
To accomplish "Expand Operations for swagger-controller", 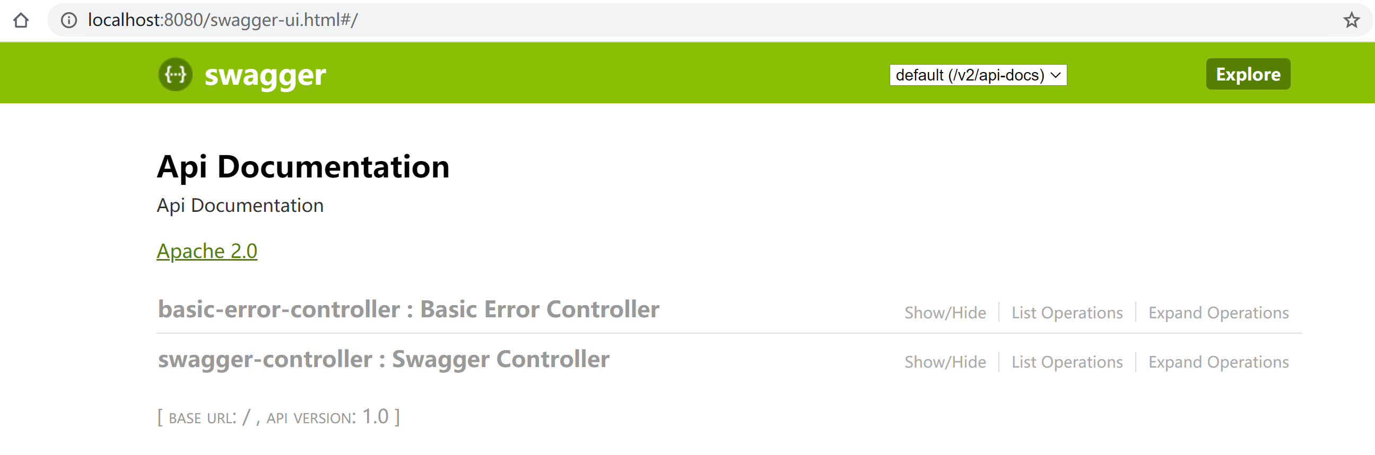I will [1218, 362].
